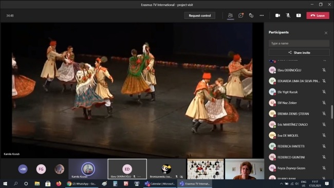
Task: Select the classroom audience video tile
Action: pyautogui.click(x=206, y=169)
